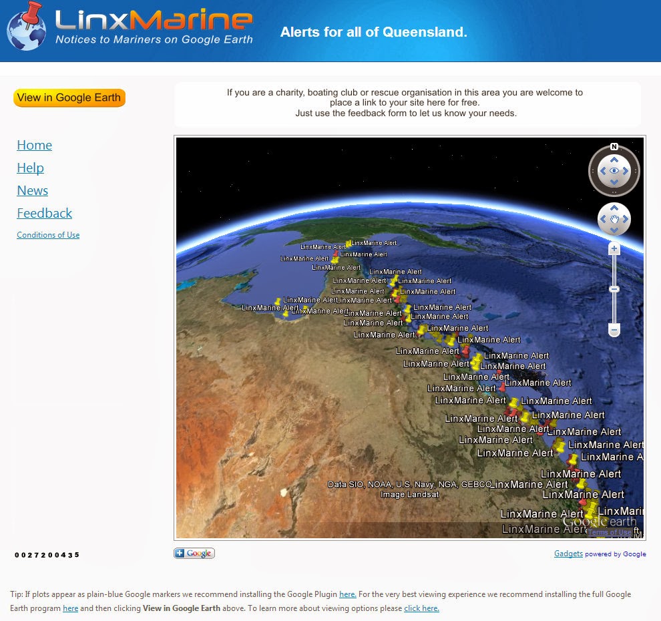The width and height of the screenshot is (661, 621).
Task: Click the zoom slider handle
Action: pos(614,289)
